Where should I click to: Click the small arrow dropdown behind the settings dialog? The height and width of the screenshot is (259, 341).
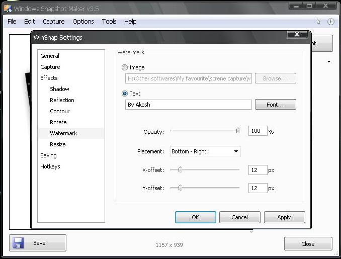tap(329, 62)
